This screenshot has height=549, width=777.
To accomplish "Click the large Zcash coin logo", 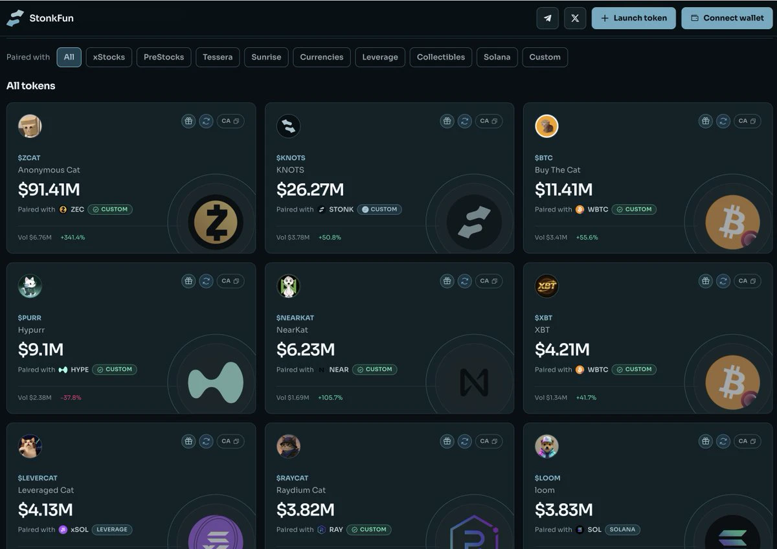I will [216, 222].
